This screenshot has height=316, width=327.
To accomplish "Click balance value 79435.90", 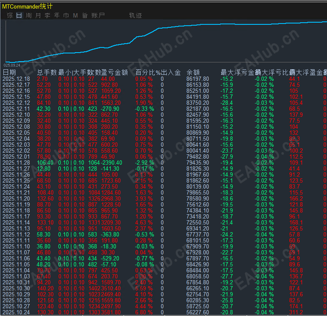I will (198, 162).
